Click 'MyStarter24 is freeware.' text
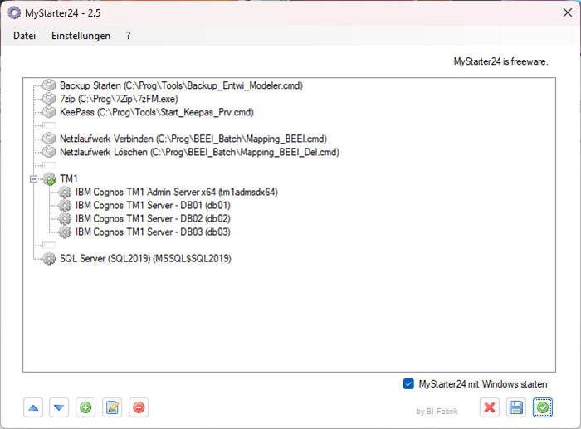 pyautogui.click(x=501, y=61)
